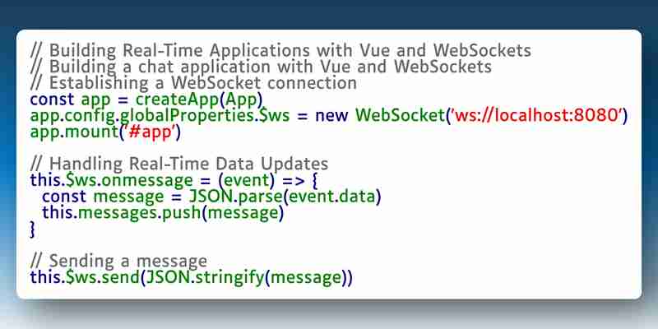658x329 pixels.
Task: Click the 'Handling Real-Time Data Updates' comment
Action: (179, 164)
